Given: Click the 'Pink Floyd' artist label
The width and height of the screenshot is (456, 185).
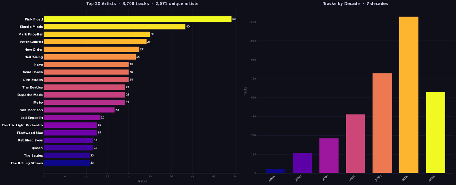Looking at the screenshot, I should [x=34, y=19].
